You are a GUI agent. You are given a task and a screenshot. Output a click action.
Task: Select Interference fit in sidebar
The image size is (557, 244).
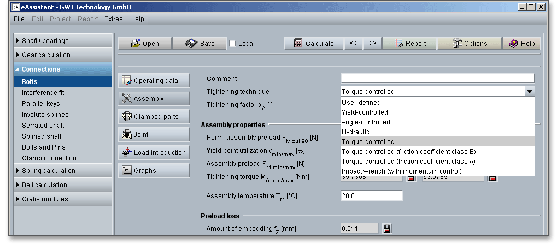[x=43, y=93]
